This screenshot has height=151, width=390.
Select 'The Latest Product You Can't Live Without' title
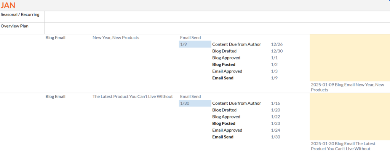tap(133, 97)
